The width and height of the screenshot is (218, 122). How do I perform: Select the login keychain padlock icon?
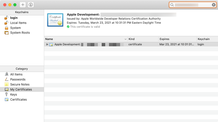[6, 18]
